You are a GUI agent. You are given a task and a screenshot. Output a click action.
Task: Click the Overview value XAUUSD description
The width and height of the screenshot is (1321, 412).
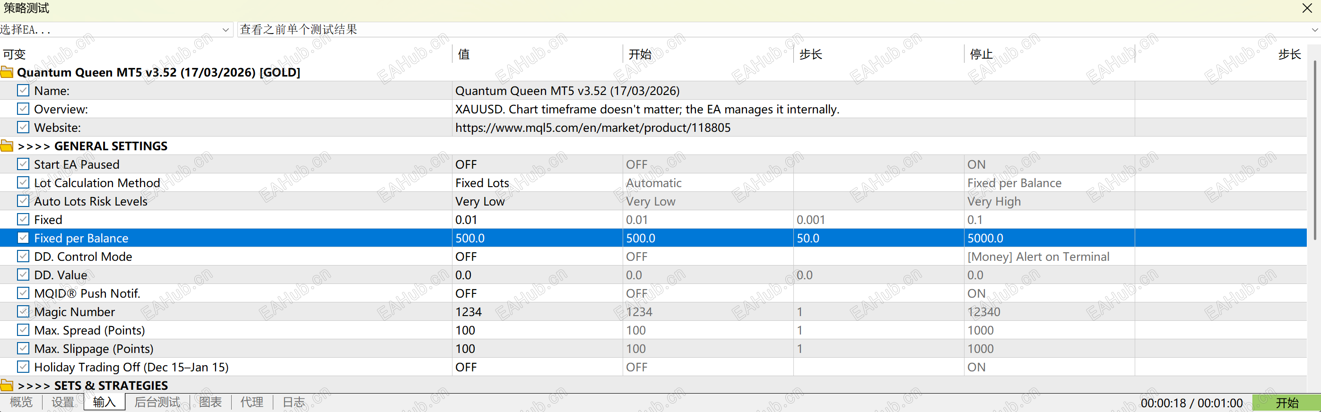pyautogui.click(x=793, y=109)
